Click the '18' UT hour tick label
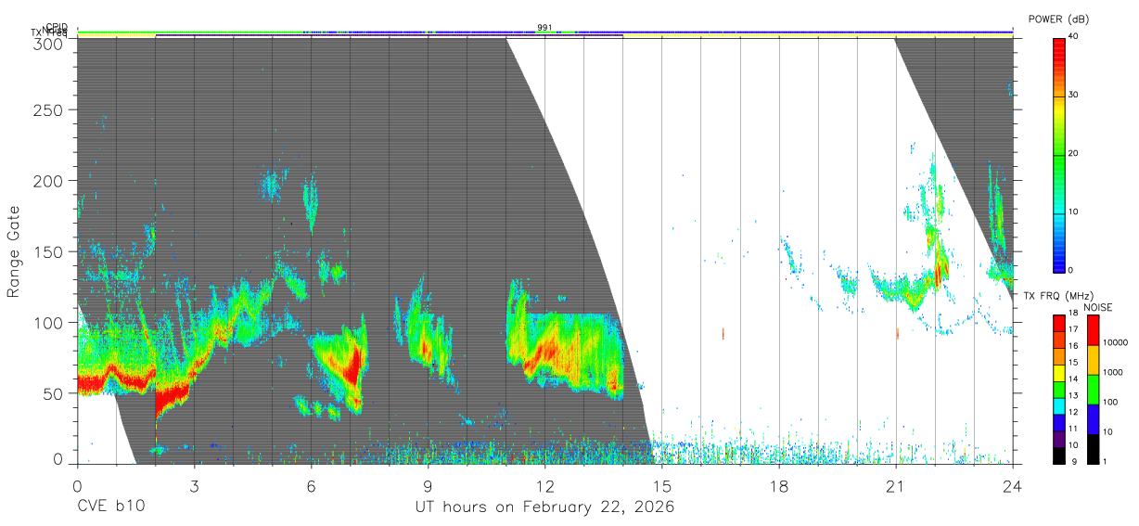The width and height of the screenshot is (1139, 526). (779, 485)
